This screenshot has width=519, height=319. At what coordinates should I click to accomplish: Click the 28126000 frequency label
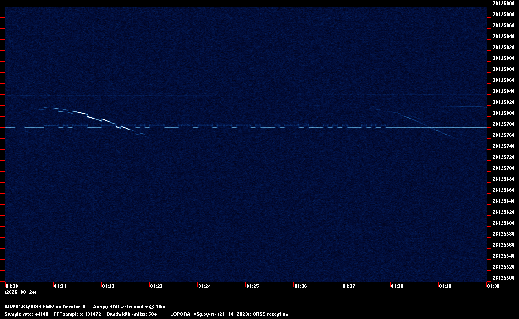(x=503, y=3)
